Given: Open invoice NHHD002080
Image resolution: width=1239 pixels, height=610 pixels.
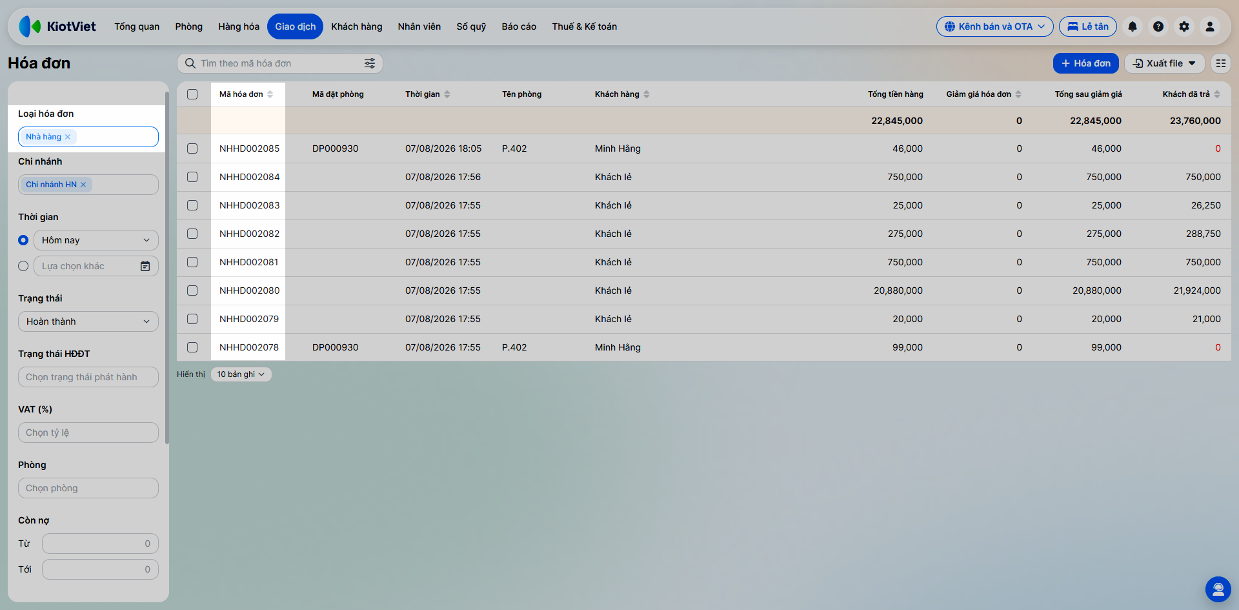Looking at the screenshot, I should [249, 290].
